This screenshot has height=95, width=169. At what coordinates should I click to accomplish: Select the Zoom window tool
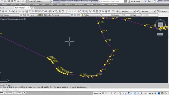pos(87,11)
